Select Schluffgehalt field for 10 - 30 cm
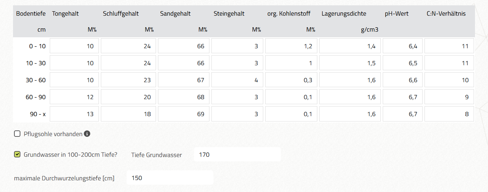The image size is (488, 192). (128, 63)
